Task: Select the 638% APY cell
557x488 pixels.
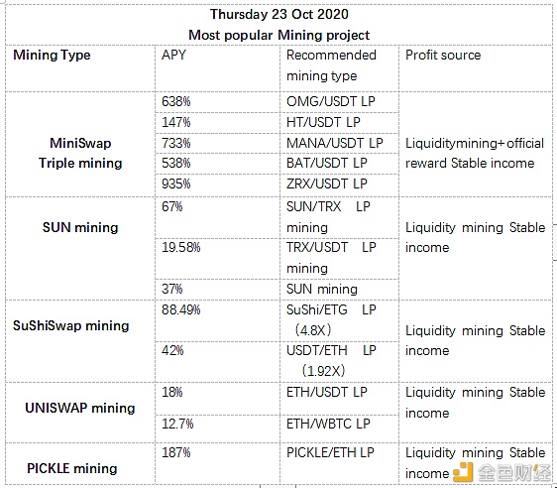Action: (217, 102)
